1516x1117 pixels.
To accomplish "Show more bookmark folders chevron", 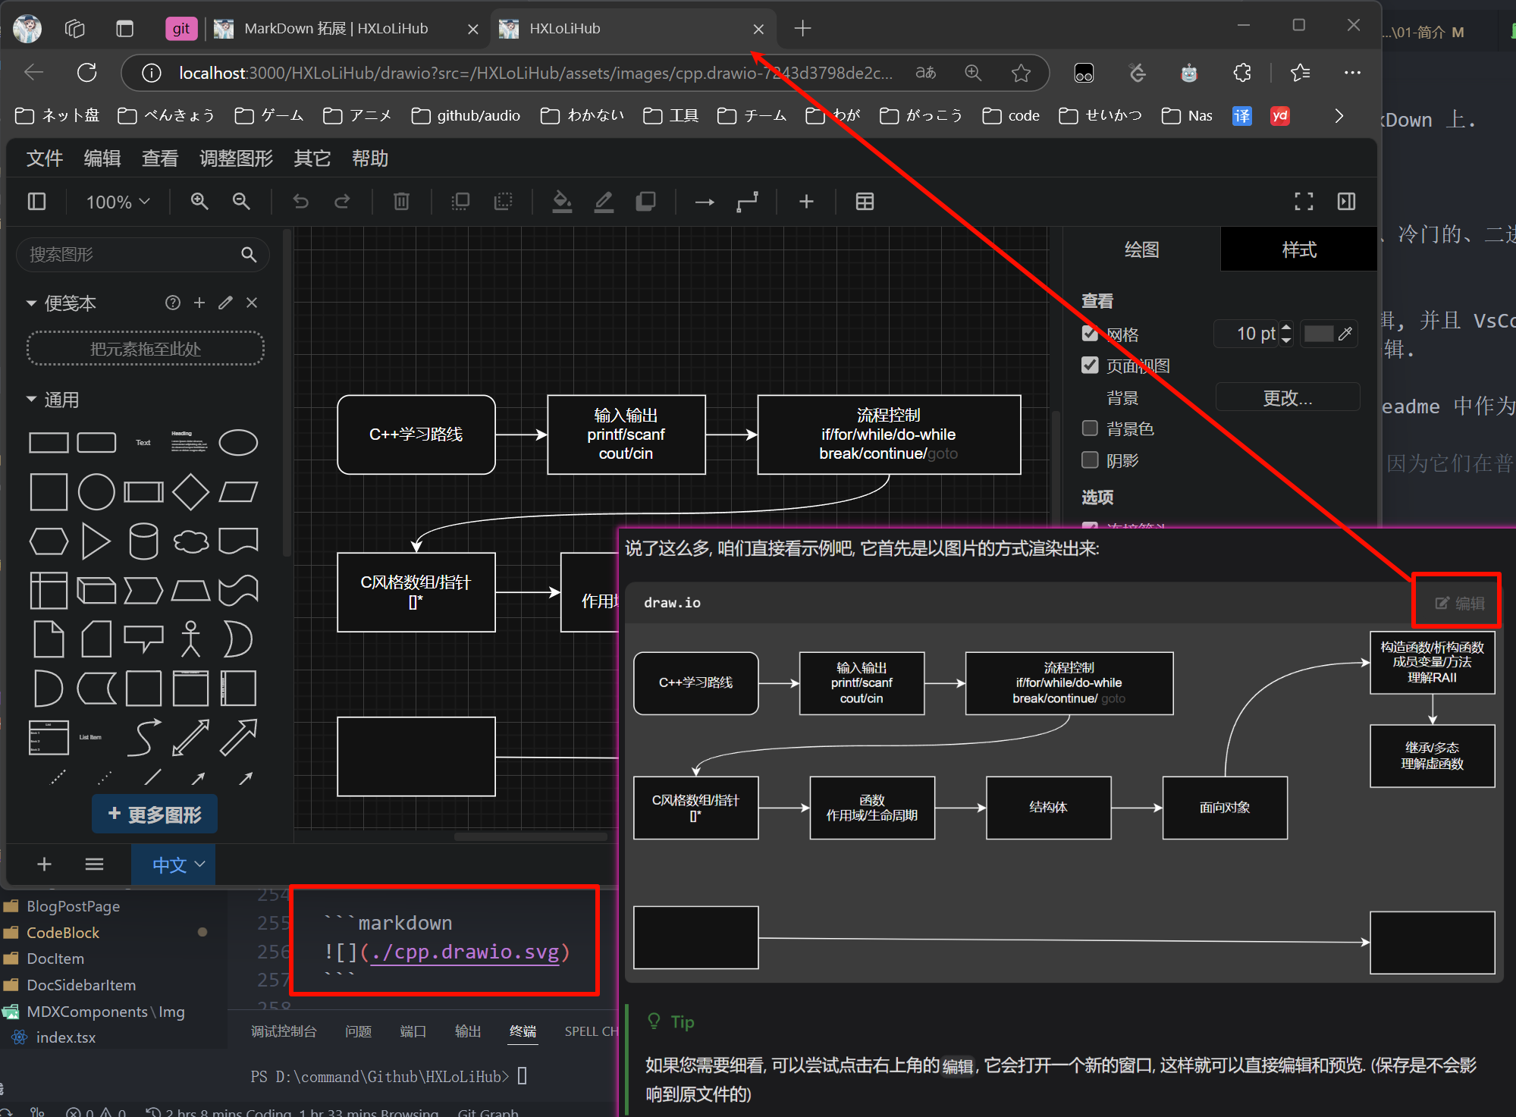I will [1339, 116].
